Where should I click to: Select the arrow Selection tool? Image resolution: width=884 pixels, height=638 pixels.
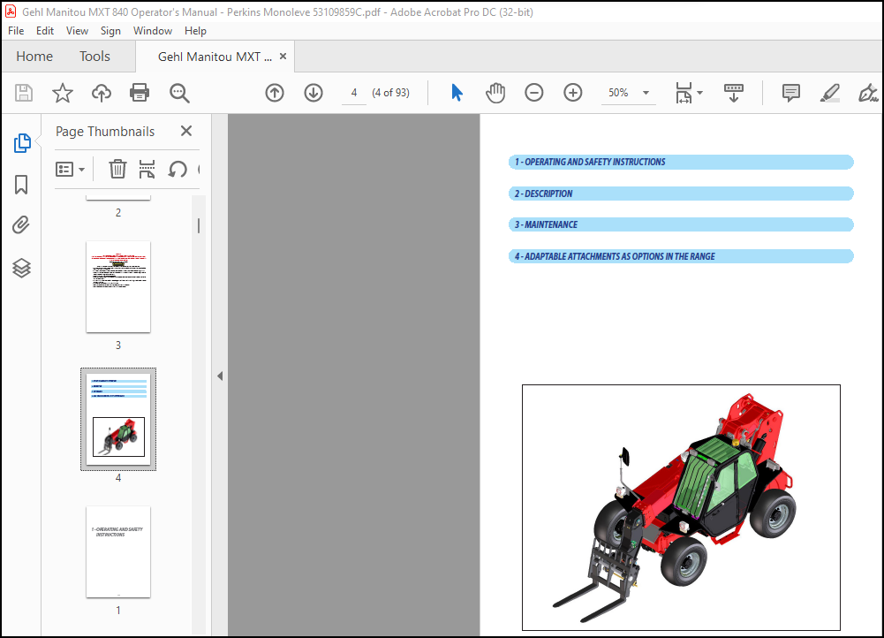(x=457, y=93)
